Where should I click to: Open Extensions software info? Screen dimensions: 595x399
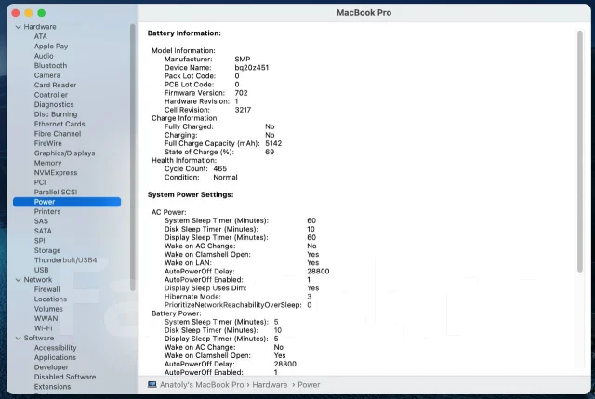52,387
